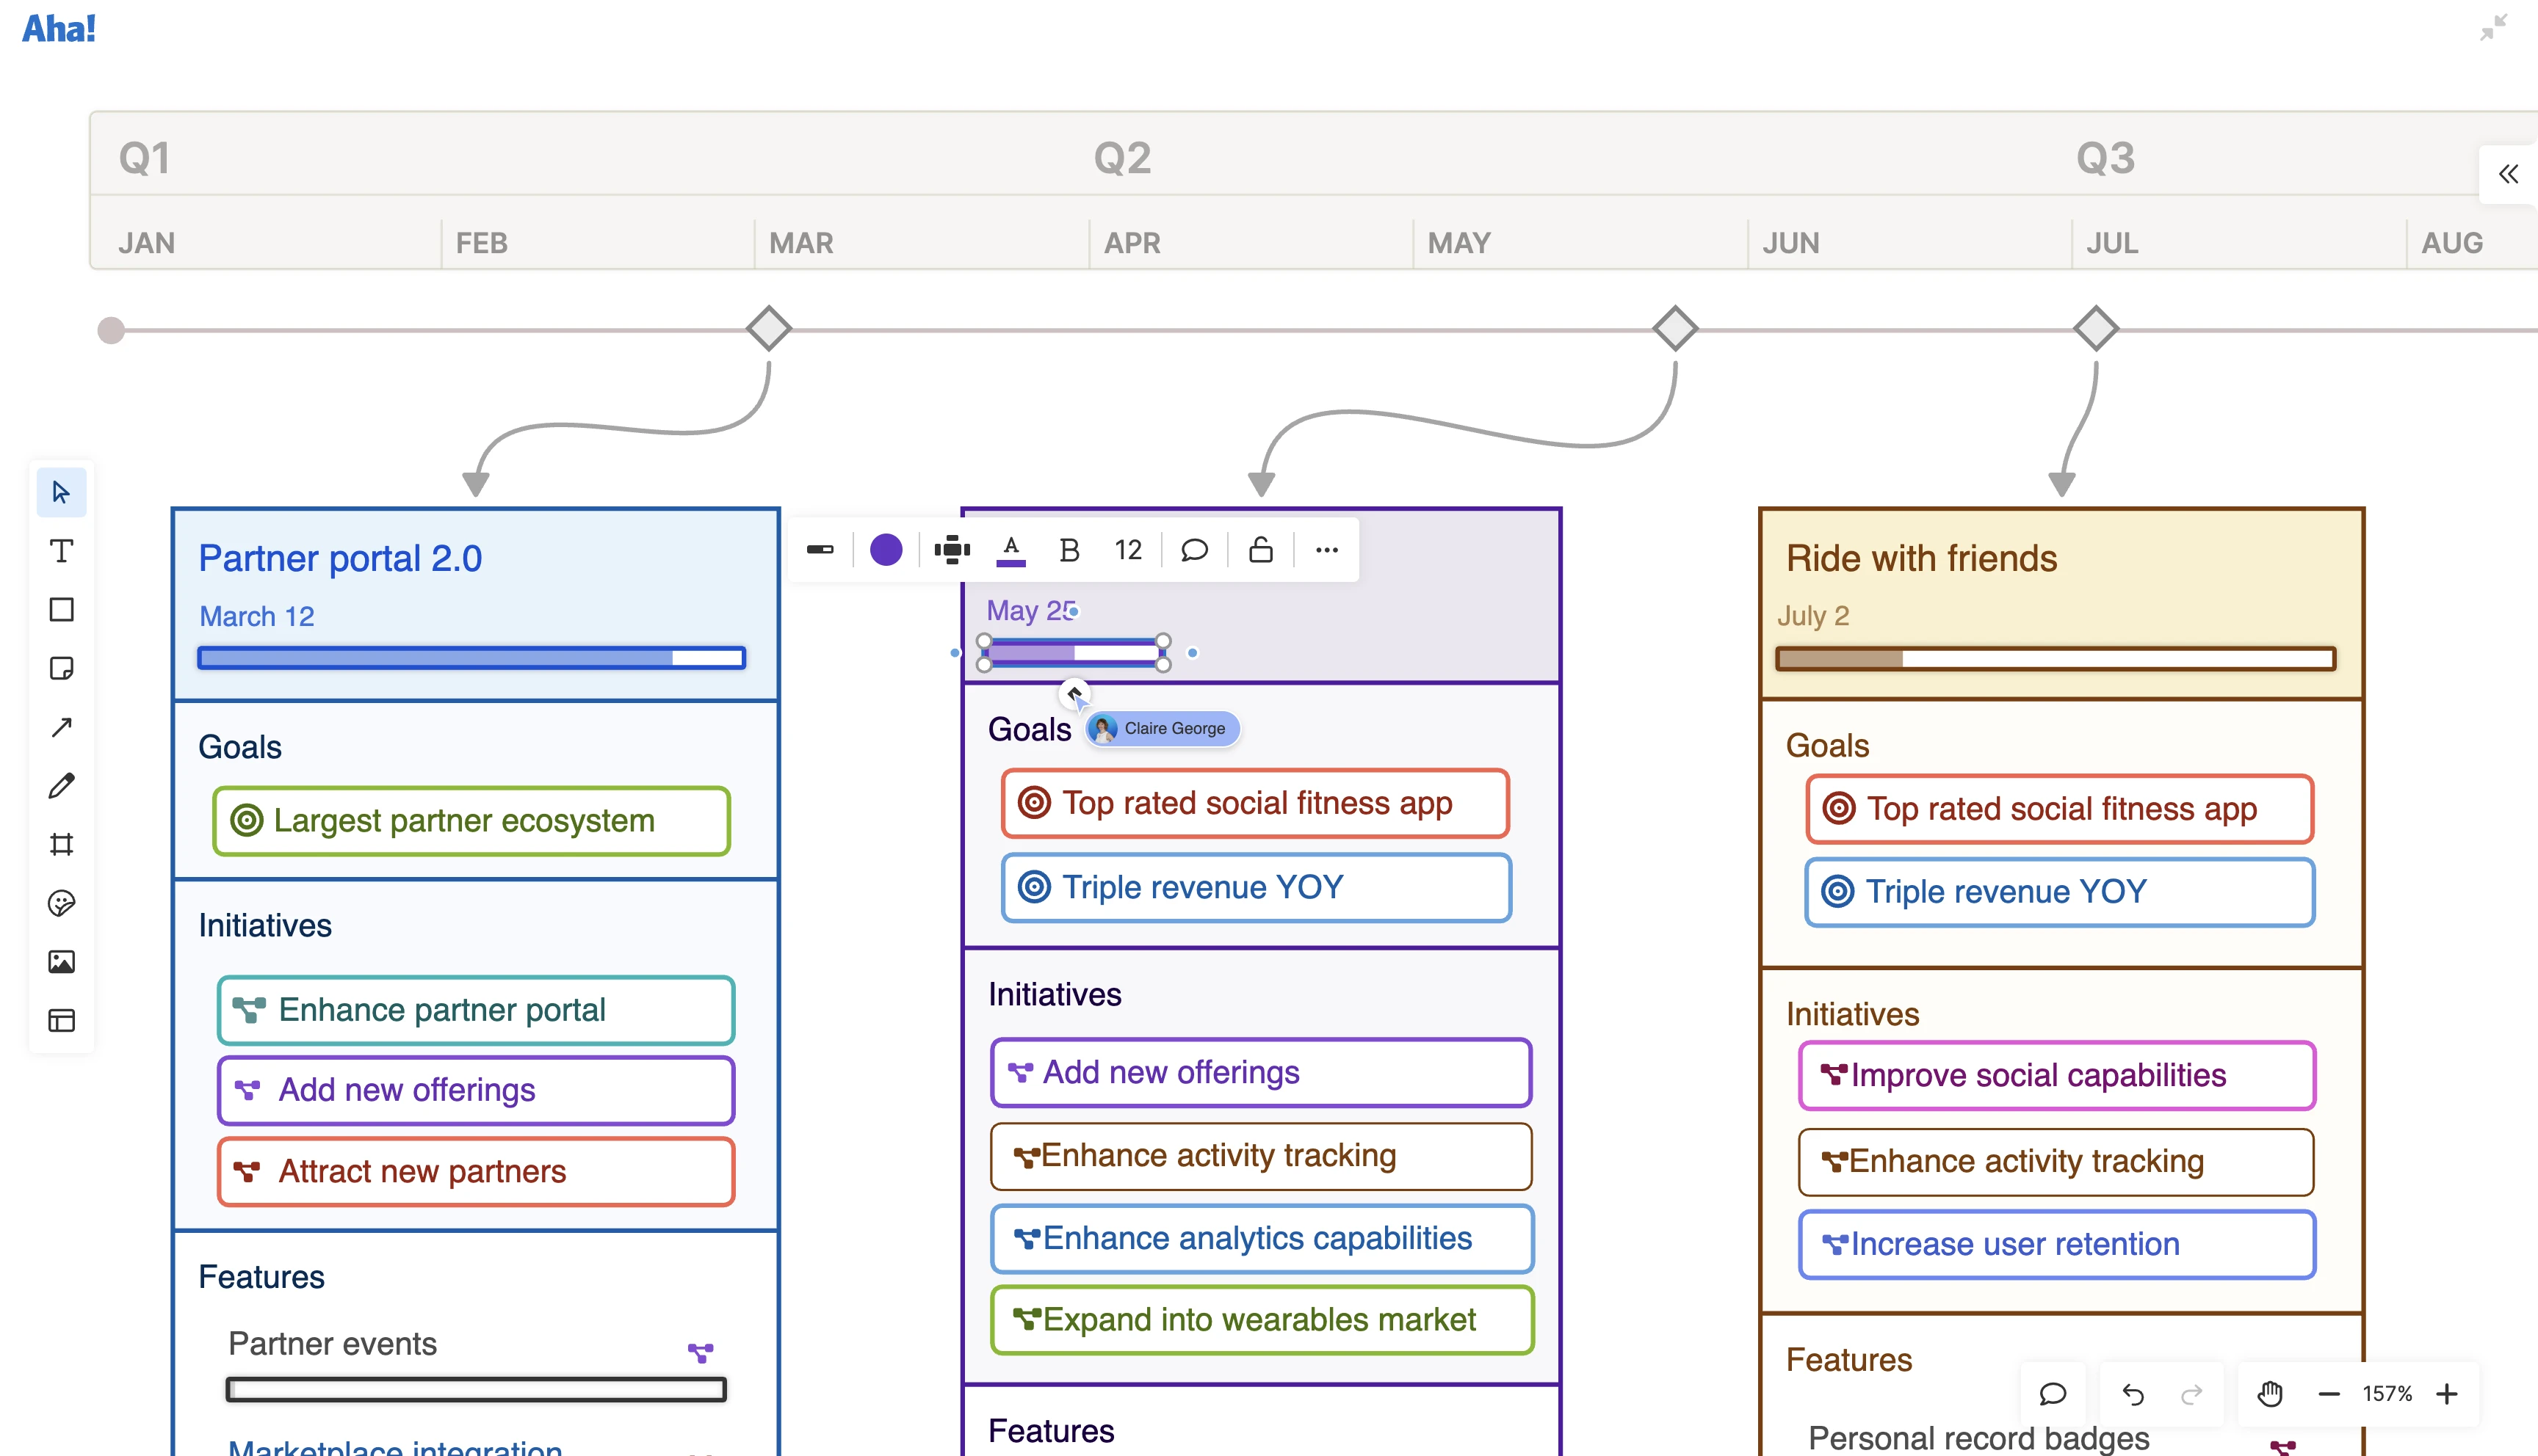
Task: Click the Aha! logo in the top left
Action: tap(58, 28)
